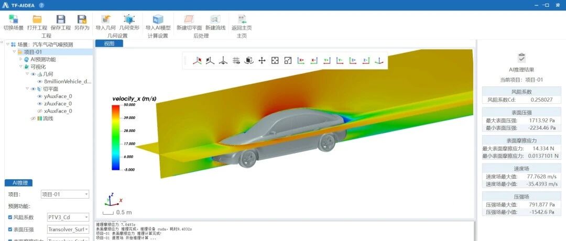Set view to Z- direction
566x241 pixels.
pos(366,61)
